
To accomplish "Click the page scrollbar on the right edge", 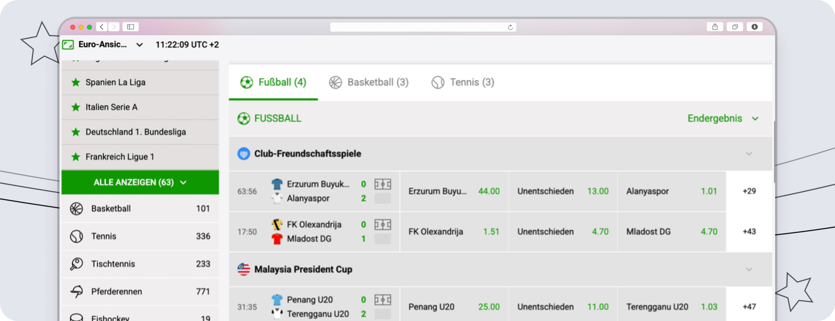I will [774, 151].
